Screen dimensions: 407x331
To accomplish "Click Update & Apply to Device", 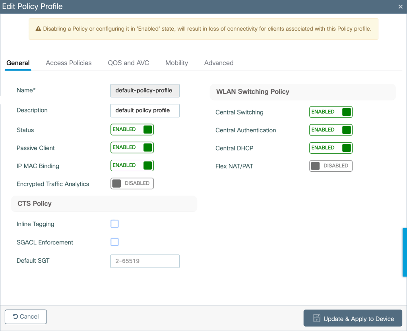I will click(353, 318).
